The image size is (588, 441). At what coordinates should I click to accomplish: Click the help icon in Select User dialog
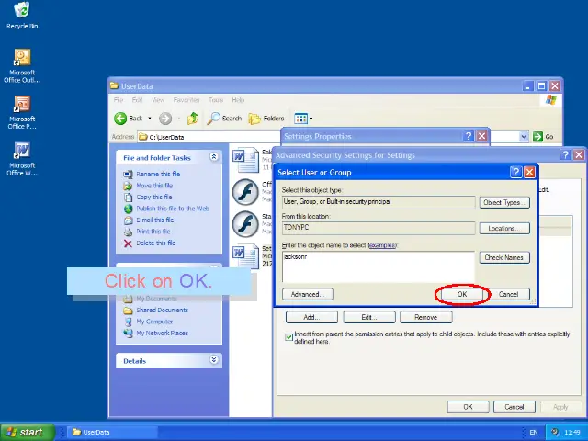516,172
